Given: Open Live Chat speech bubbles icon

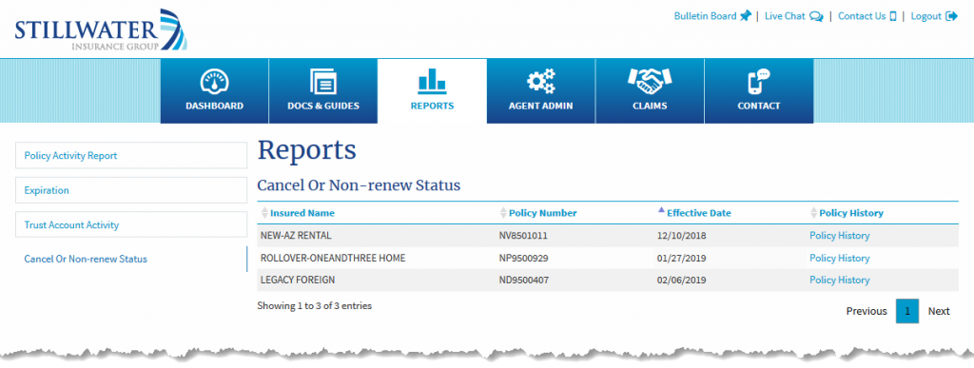Looking at the screenshot, I should point(816,17).
